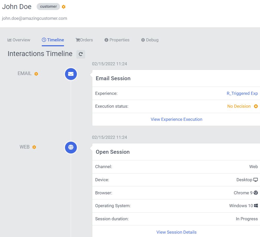Click the gear icon next to customer badge
Image resolution: width=260 pixels, height=237 pixels.
click(x=64, y=7)
